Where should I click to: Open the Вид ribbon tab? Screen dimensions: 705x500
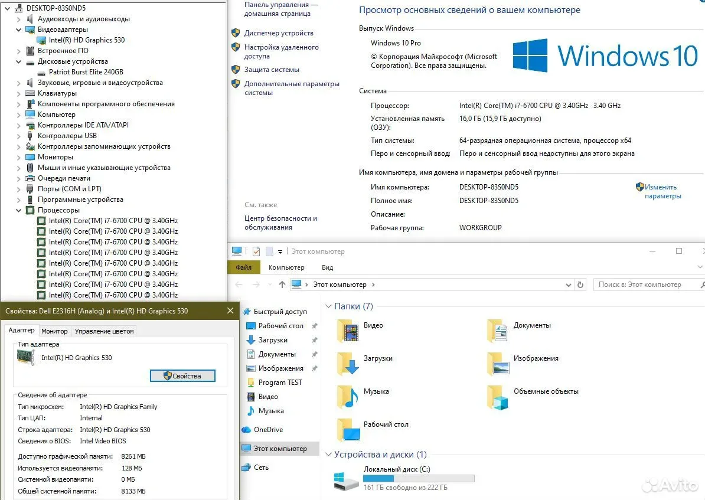pos(327,267)
